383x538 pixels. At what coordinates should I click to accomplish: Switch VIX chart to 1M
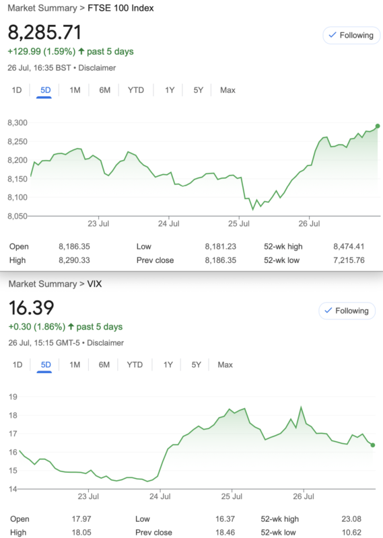[75, 364]
